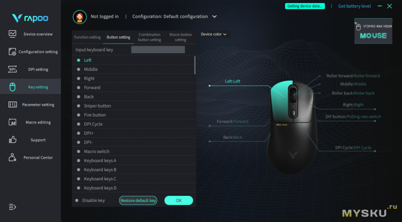Click the button list vertical scrollbar

point(195,65)
